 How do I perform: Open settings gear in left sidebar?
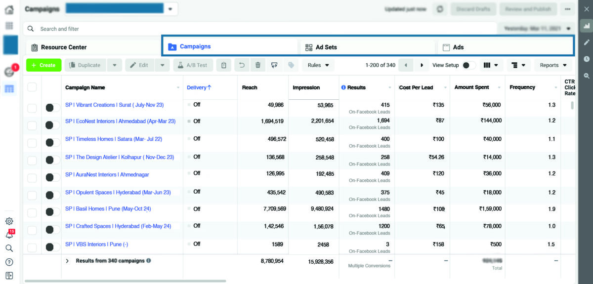[9, 221]
